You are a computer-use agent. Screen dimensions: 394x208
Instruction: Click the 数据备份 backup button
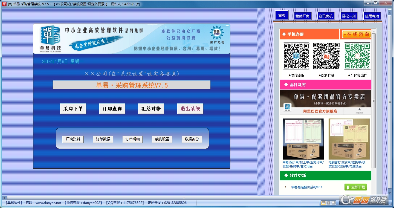coord(192,139)
